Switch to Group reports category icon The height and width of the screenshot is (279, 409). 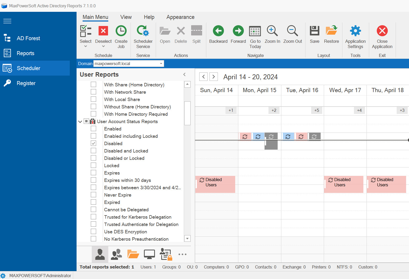(x=116, y=254)
